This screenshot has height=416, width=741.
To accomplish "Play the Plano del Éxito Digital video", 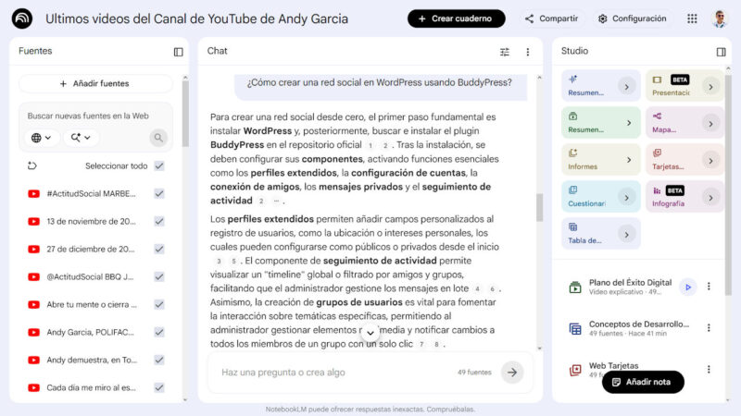I will coord(688,287).
